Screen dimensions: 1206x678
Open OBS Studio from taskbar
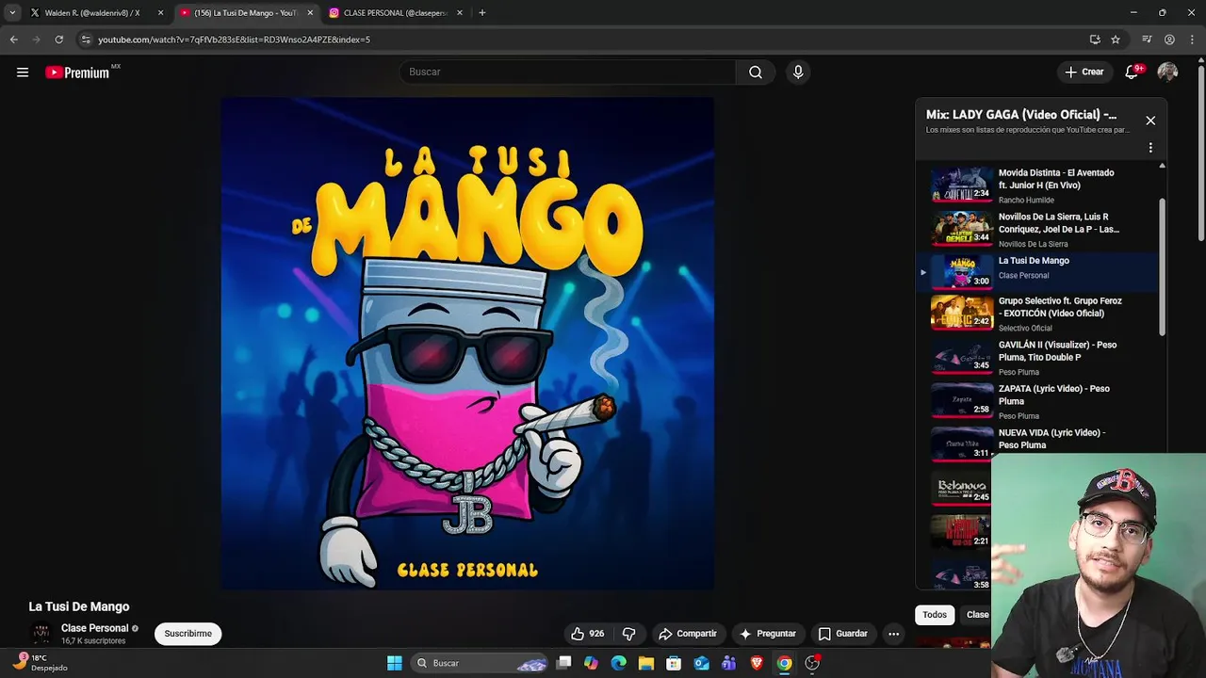(812, 663)
